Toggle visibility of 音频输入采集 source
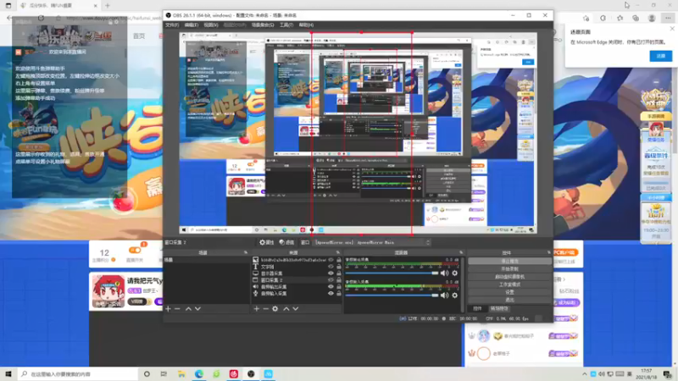Screen dimensions: 678x381 point(331,293)
